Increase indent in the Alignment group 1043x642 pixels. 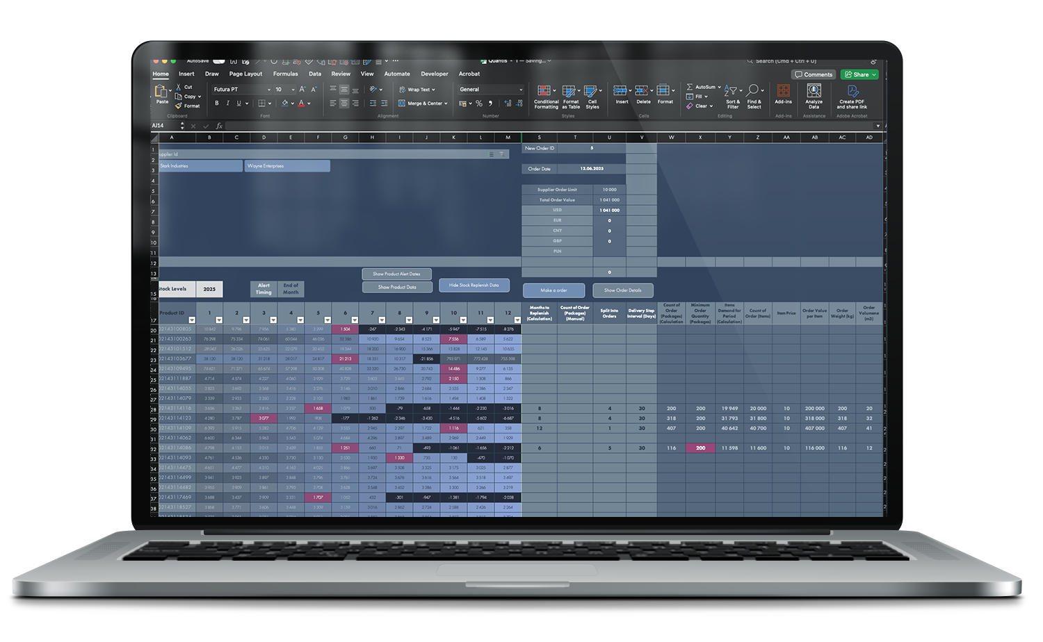384,103
